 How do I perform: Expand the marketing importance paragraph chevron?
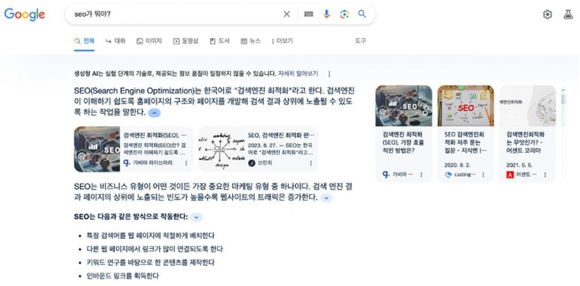326,198
